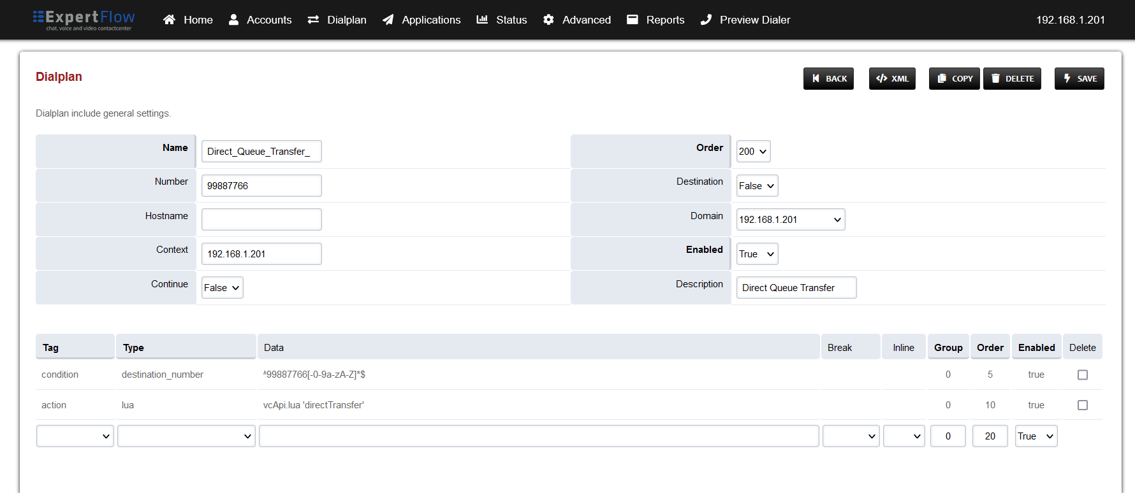Check delete box for condition row
The image size is (1135, 493).
coord(1082,375)
